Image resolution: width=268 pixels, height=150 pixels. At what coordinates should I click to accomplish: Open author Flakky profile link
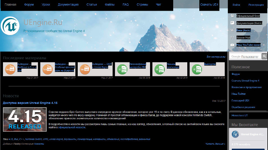tap(17, 144)
